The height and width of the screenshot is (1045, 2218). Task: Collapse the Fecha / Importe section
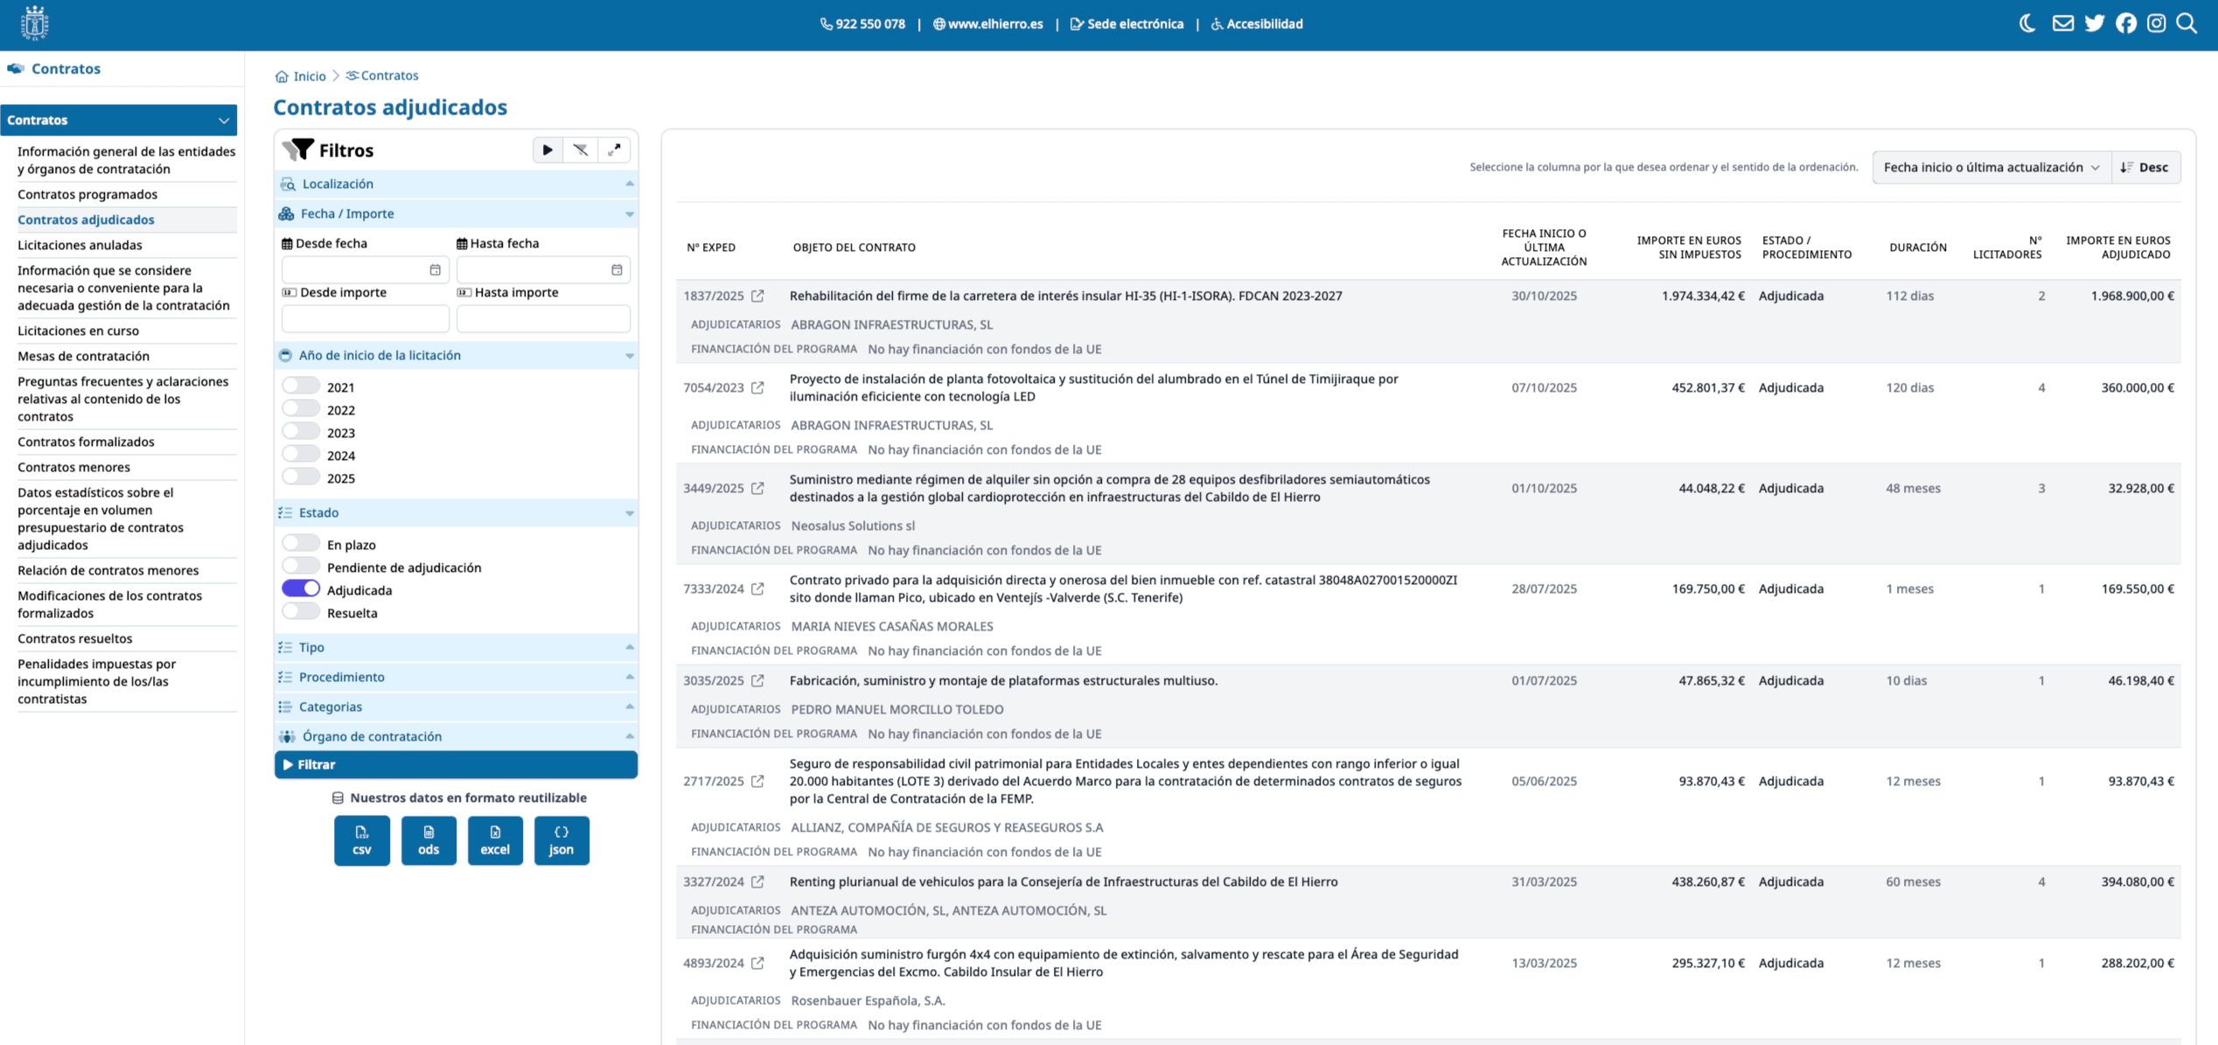tap(629, 213)
